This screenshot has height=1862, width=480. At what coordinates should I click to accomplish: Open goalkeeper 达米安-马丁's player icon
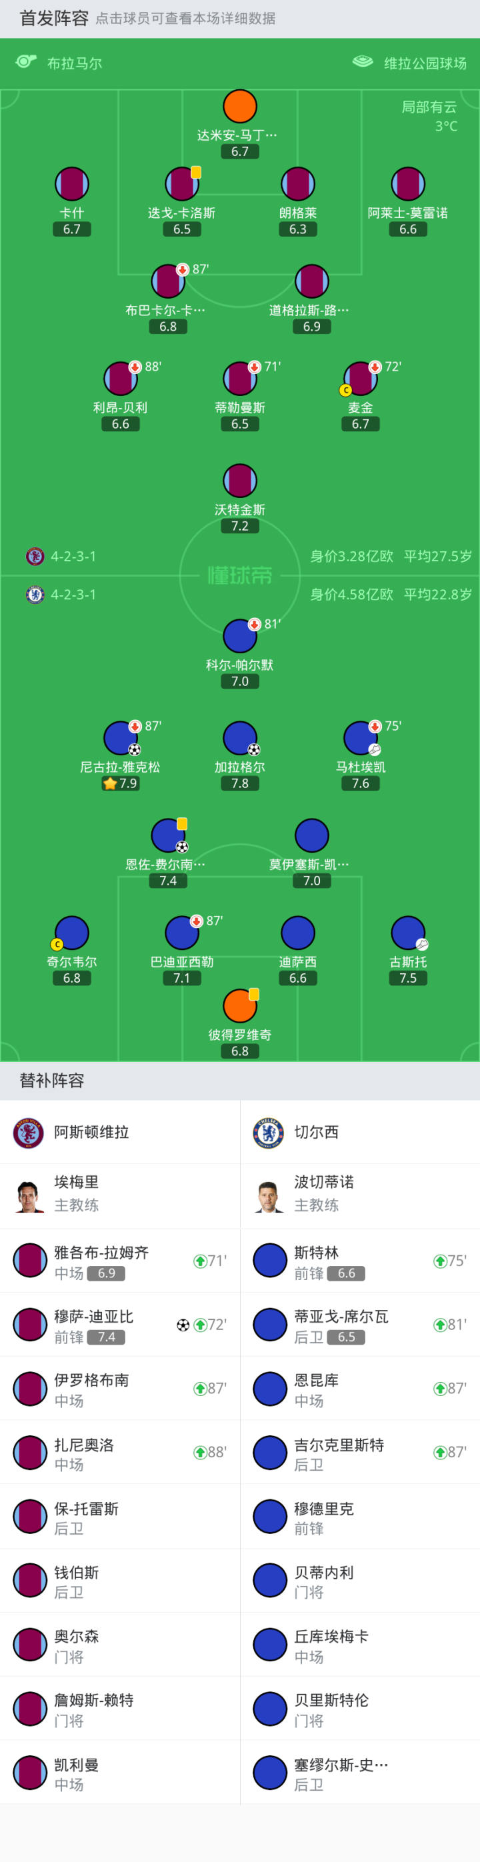[240, 106]
